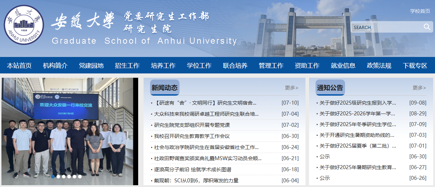The height and width of the screenshot is (187, 435).
Task: Click the carousel photo of Volkswagen Anhui visit
Action: pos(69,129)
